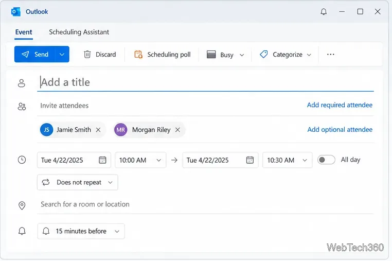Open the 15 minutes before reminder dropdown

point(81,231)
